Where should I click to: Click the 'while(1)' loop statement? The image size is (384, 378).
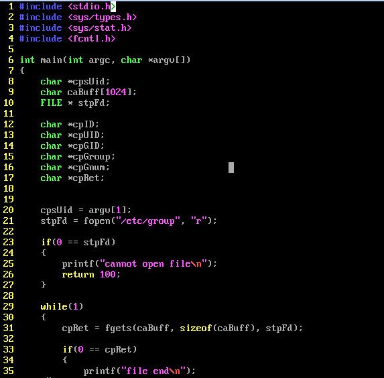(x=62, y=307)
